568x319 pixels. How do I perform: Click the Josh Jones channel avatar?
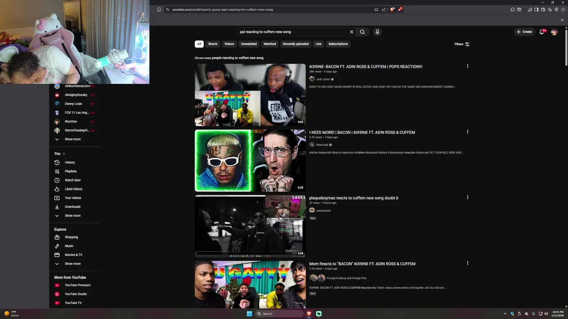(x=312, y=79)
